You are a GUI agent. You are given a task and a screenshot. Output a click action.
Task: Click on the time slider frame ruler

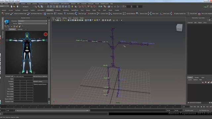(90, 106)
